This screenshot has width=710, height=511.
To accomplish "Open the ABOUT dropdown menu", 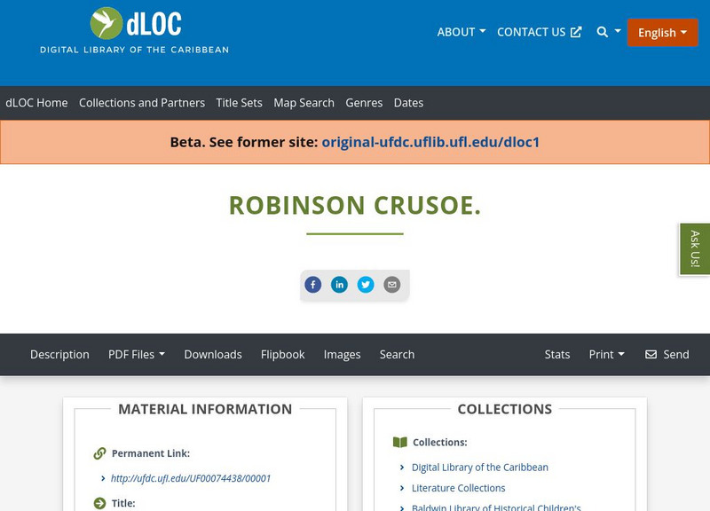I will click(460, 32).
